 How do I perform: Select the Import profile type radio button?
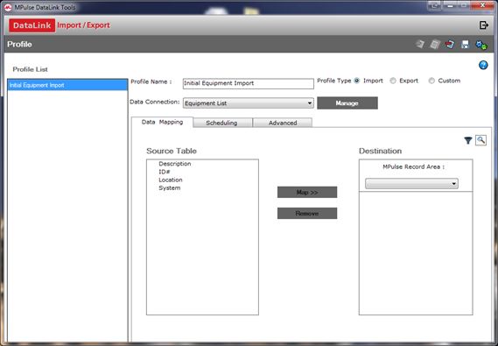(357, 81)
